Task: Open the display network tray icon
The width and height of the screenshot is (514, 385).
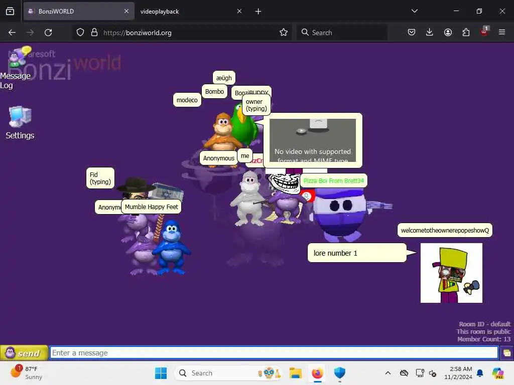Action: tap(419, 373)
